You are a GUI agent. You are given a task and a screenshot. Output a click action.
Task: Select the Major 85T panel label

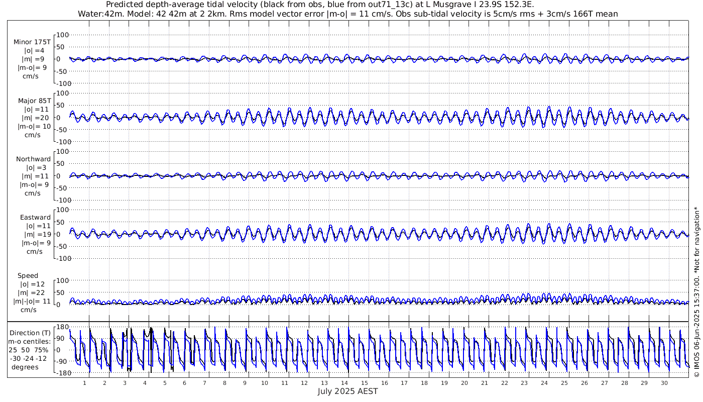coord(32,100)
